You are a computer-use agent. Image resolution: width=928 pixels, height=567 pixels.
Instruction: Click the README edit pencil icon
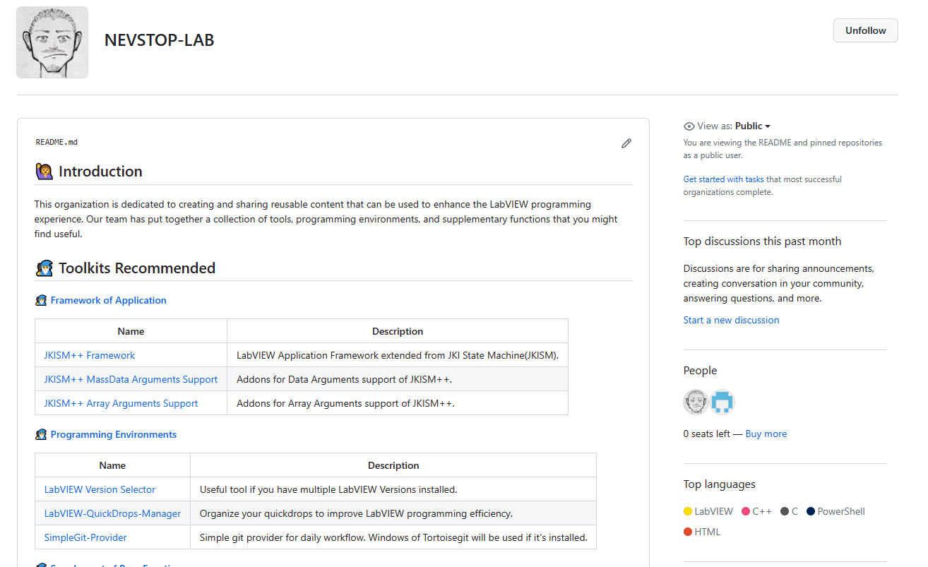626,143
